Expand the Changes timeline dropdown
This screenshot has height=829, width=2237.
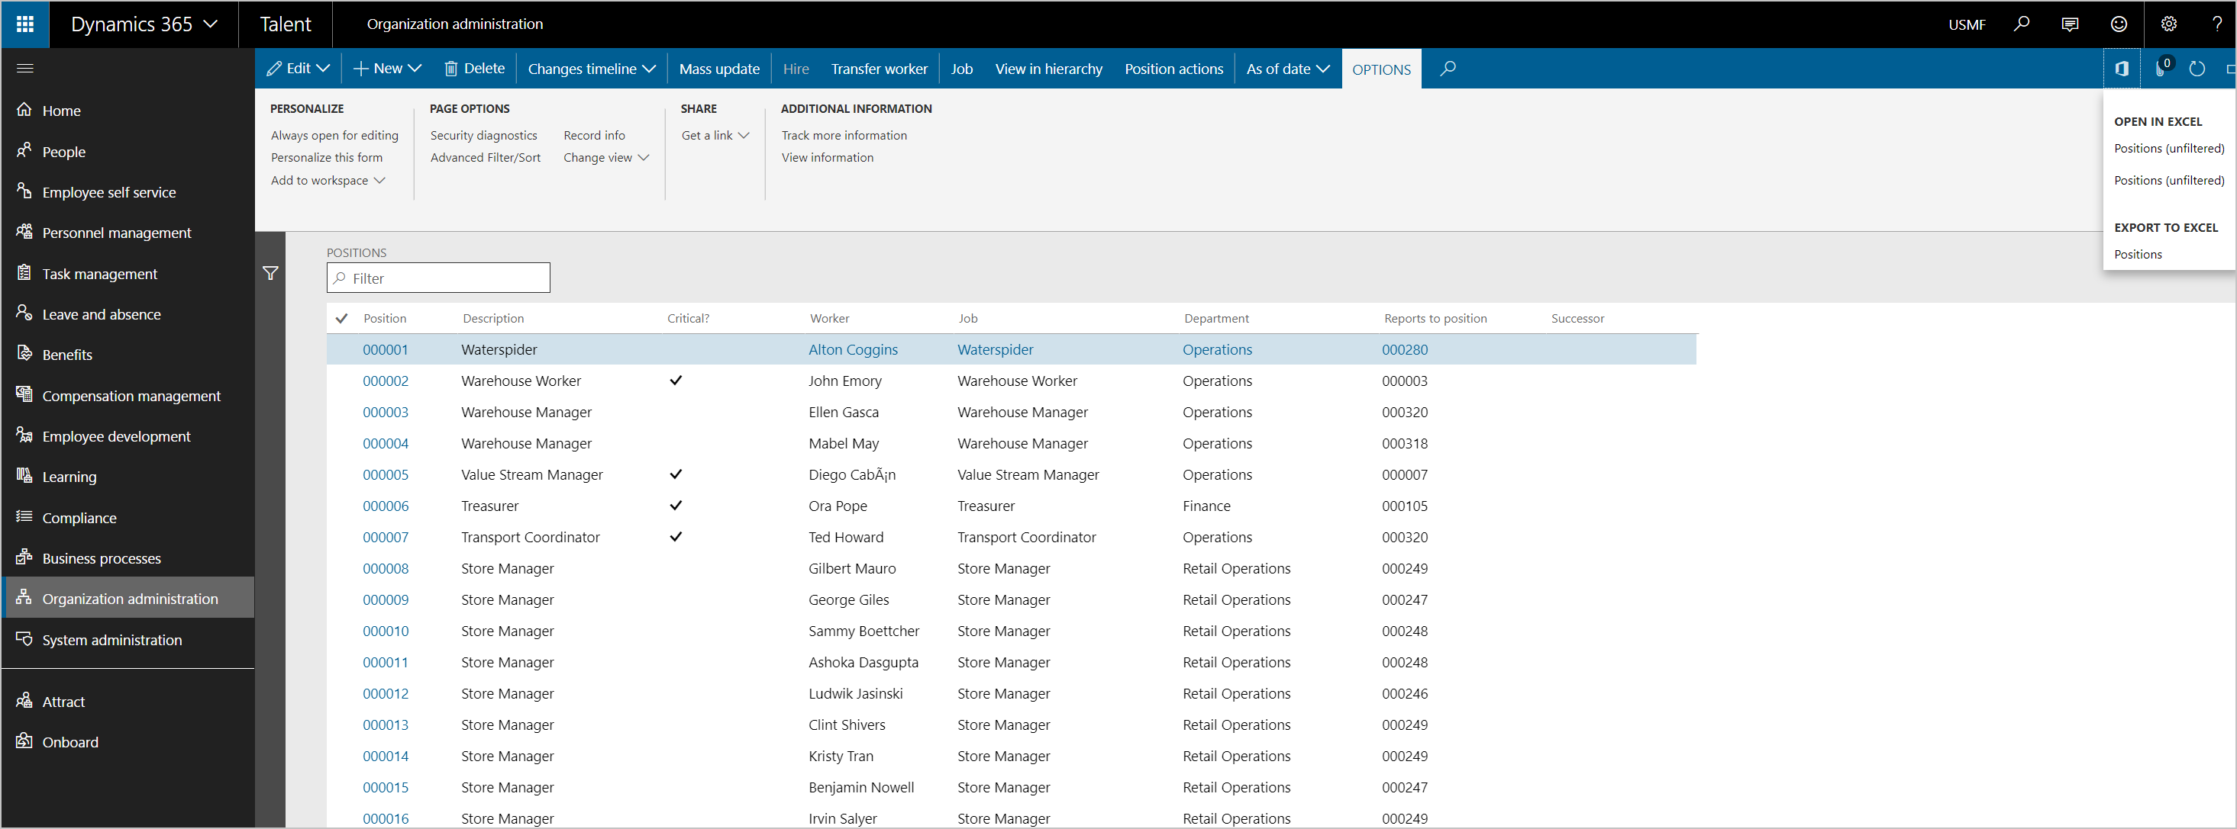[592, 67]
